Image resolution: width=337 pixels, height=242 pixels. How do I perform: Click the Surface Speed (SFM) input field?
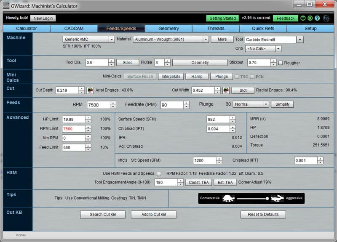click(218, 120)
